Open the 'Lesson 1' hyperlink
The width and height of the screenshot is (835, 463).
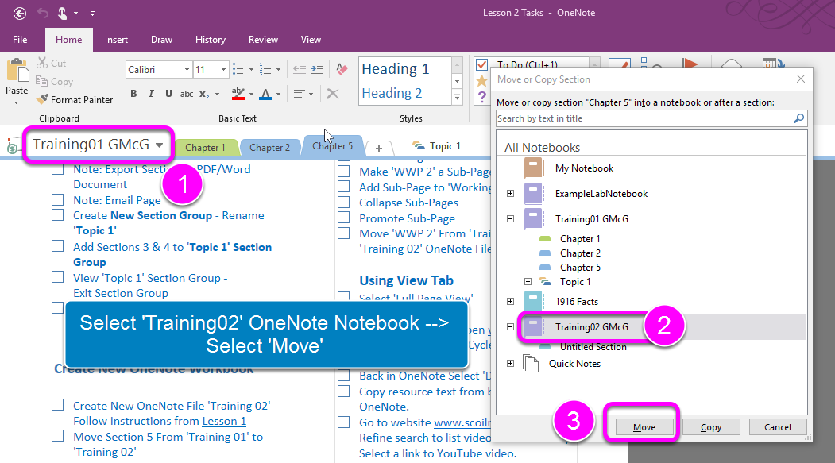224,421
